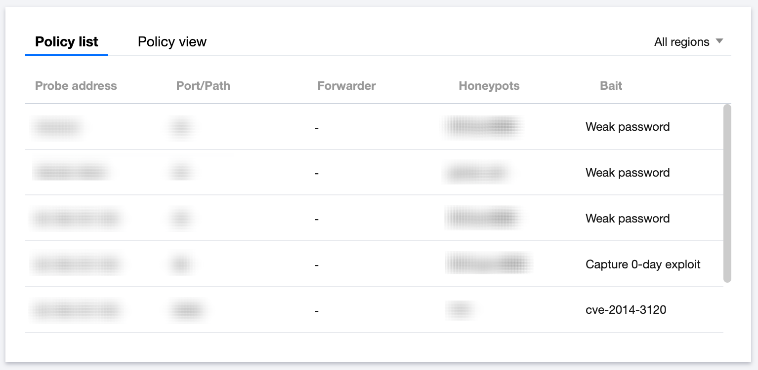Click the Forwarder column header

tap(346, 86)
